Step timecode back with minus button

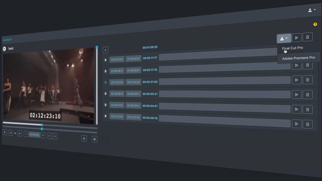click(26, 134)
